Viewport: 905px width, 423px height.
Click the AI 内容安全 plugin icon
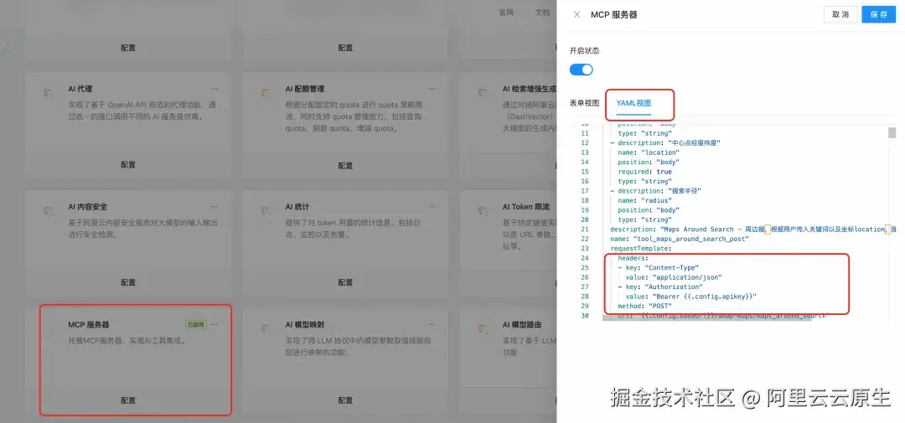49,210
